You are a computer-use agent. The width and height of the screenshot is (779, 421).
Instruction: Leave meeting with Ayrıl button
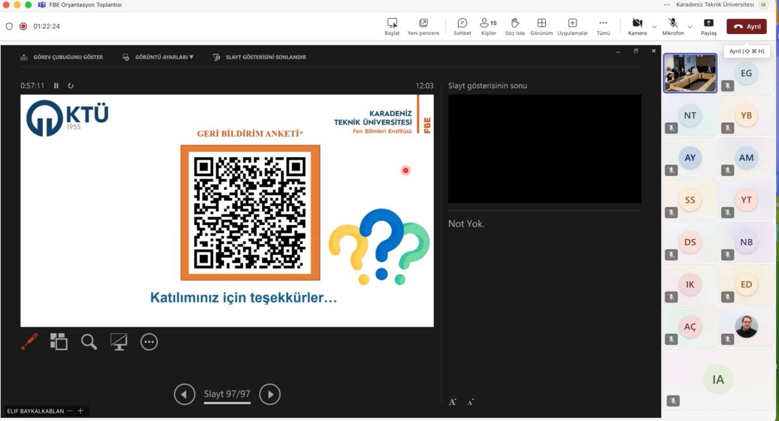pos(747,26)
